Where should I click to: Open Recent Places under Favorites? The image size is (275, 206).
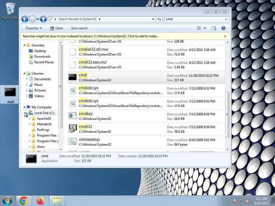[x=44, y=62]
